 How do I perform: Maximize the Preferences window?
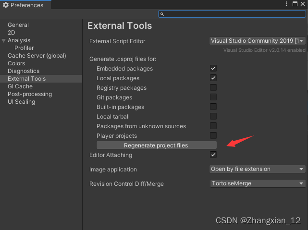click(295, 4)
